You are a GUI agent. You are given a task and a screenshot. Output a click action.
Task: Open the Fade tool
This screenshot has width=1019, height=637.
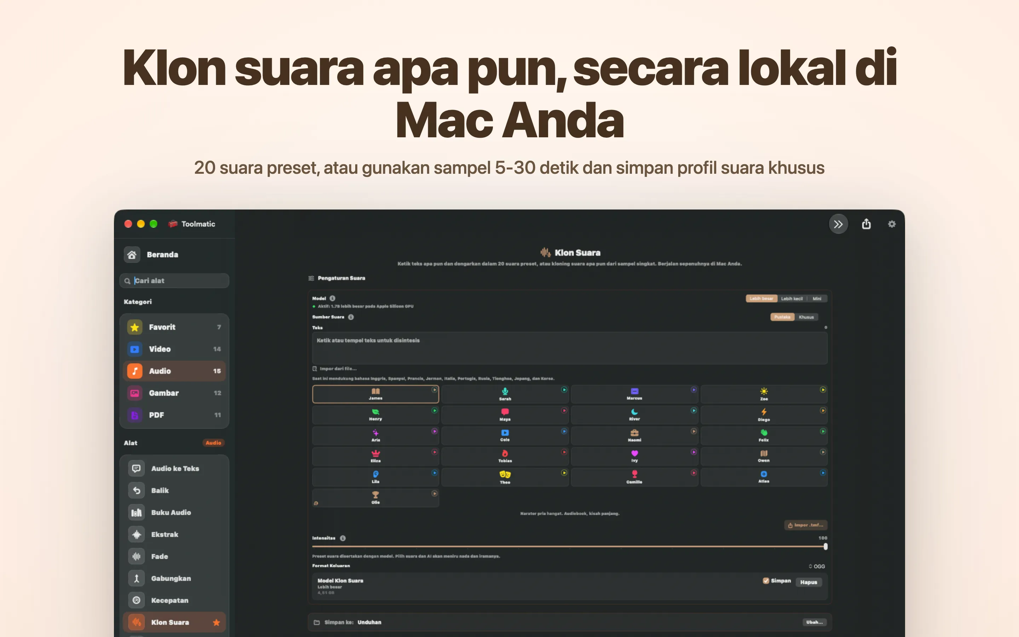[174, 556]
